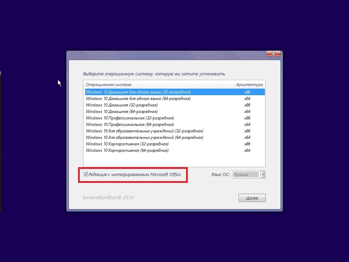The width and height of the screenshot is (349, 262).
Task: Pick Windows 10 Профессиональная (32-разрядная)
Action: (175, 118)
